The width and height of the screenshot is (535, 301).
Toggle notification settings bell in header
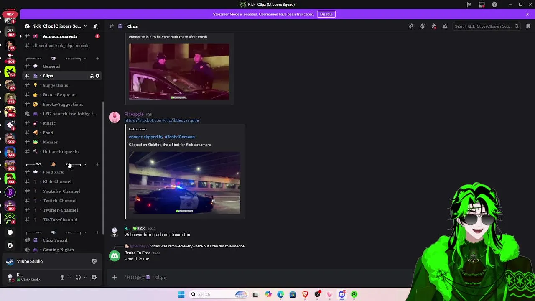(x=423, y=26)
